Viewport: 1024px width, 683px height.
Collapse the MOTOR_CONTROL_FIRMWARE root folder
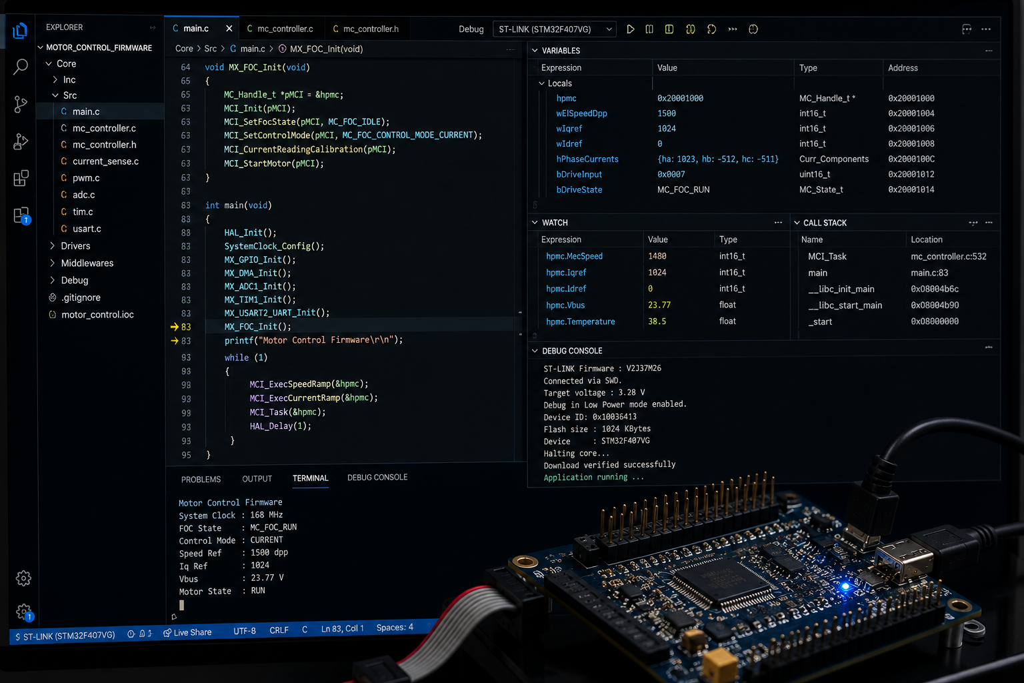click(x=41, y=48)
